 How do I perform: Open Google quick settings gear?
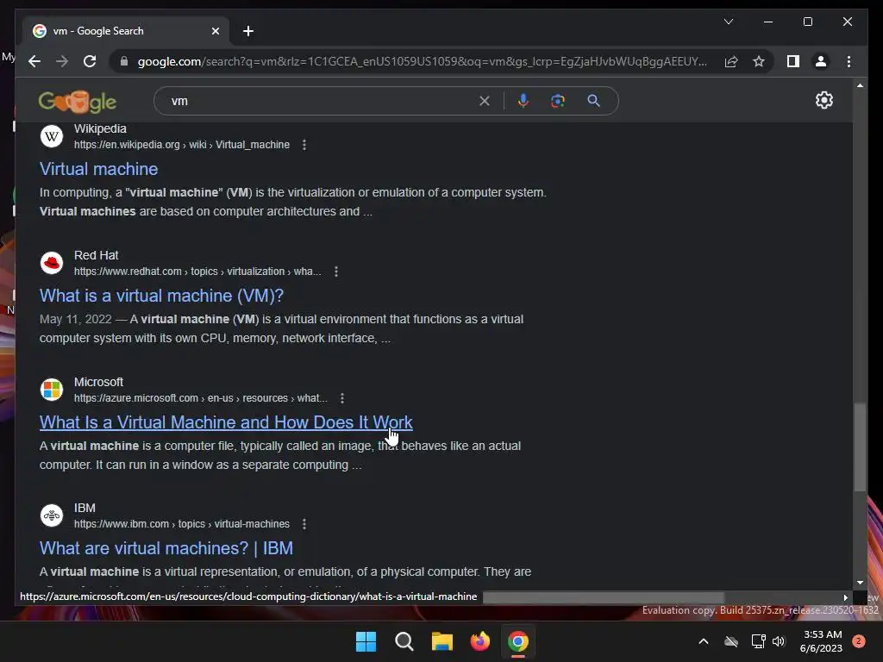pyautogui.click(x=824, y=100)
